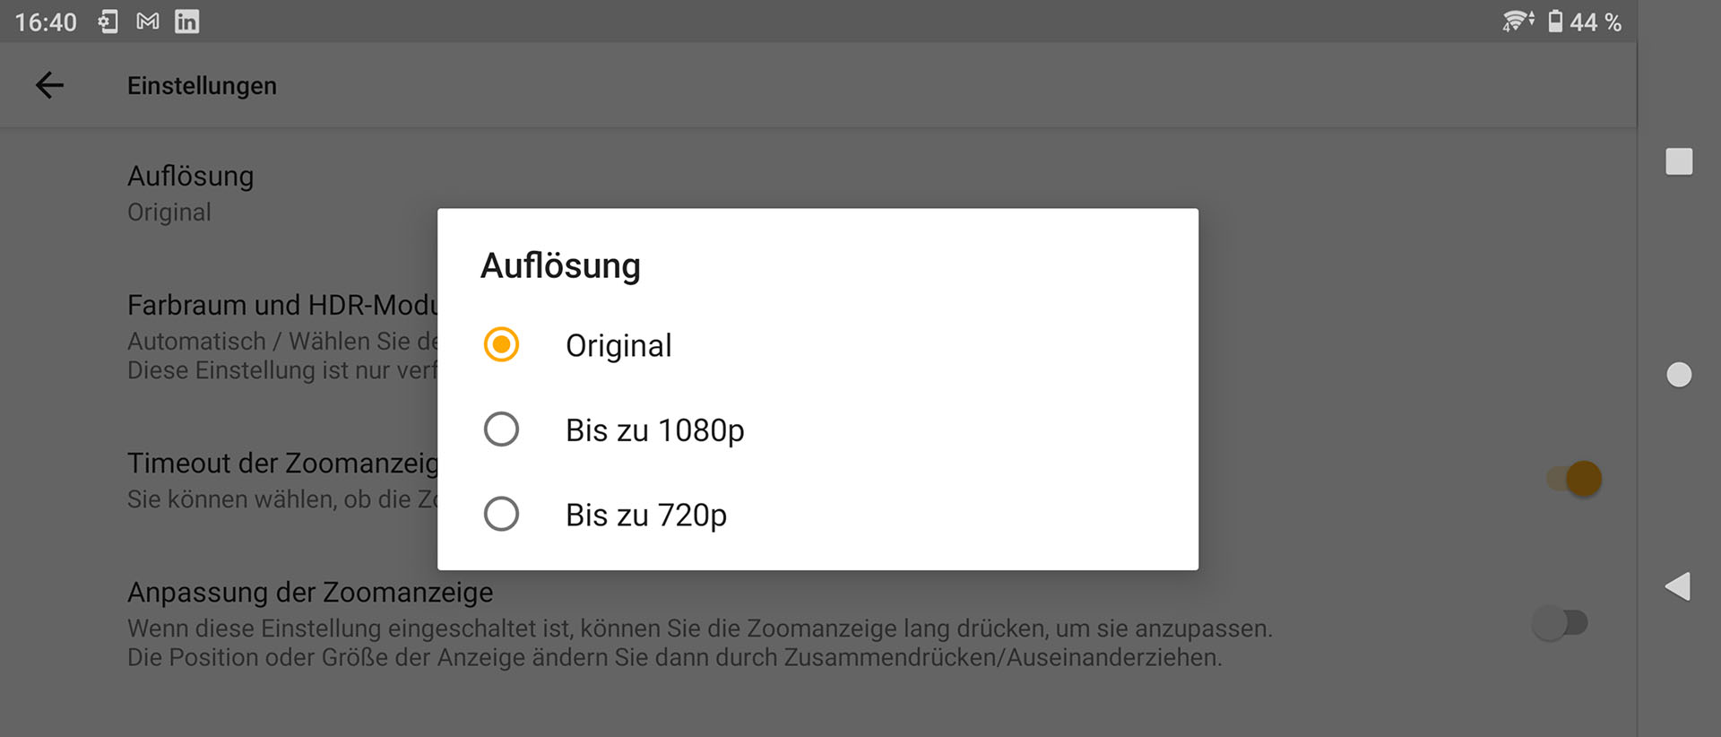Screen dimensions: 1721x737
Task: Tap the screen cast notification icon
Action: pos(108,22)
